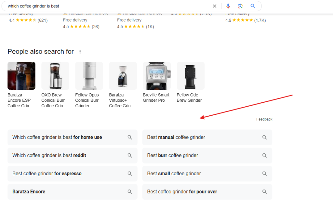Open the OXO Brew Conical Burr thumbnail
This screenshot has width=333, height=209.
click(x=55, y=76)
